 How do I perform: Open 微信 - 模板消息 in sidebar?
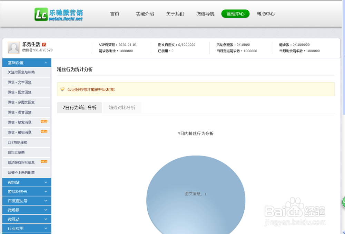(x=26, y=132)
